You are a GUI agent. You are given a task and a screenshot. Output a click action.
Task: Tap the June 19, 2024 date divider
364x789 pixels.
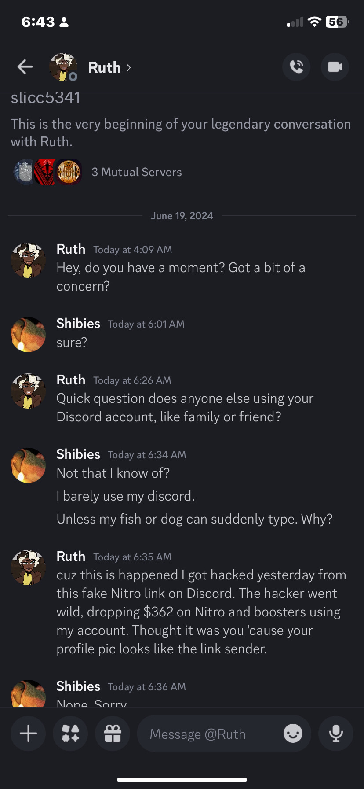182,216
